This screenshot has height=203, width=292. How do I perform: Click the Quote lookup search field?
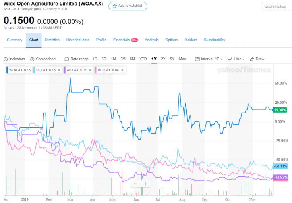[x=277, y=6]
